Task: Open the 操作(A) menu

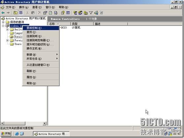Action: tap(24, 7)
